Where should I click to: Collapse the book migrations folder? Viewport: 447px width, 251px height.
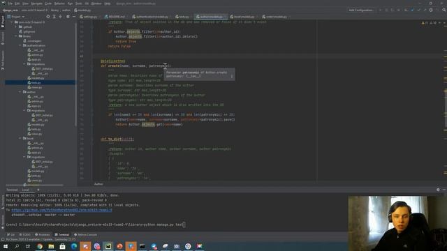point(24,157)
